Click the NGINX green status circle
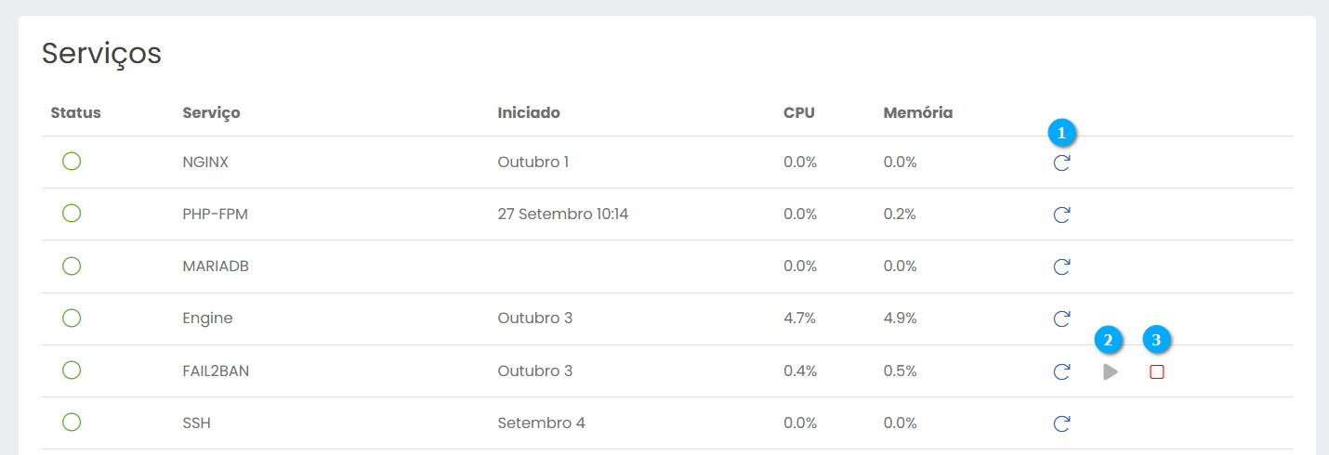 pyautogui.click(x=72, y=162)
